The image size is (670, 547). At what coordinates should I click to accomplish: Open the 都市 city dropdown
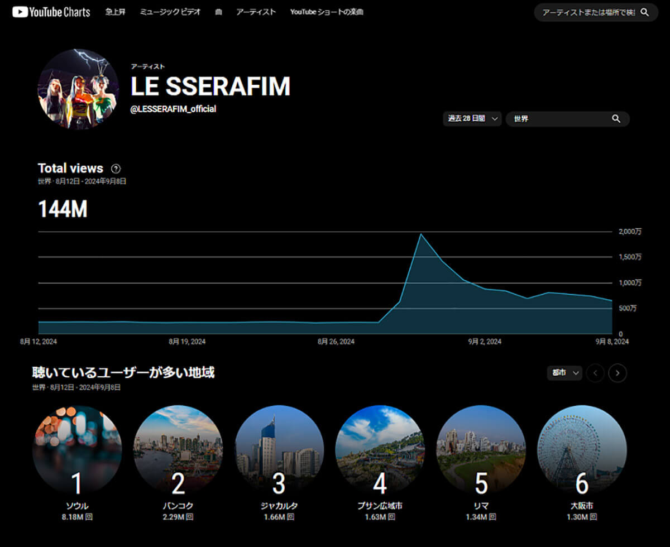[x=564, y=373]
